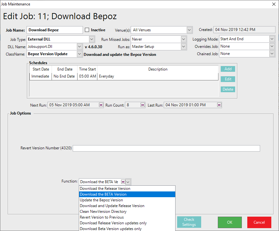Click the Function field double-arrow icon
This screenshot has height=231, width=279.
tap(123, 182)
